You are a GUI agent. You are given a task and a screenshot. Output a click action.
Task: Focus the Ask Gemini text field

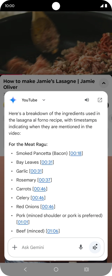click(x=49, y=247)
